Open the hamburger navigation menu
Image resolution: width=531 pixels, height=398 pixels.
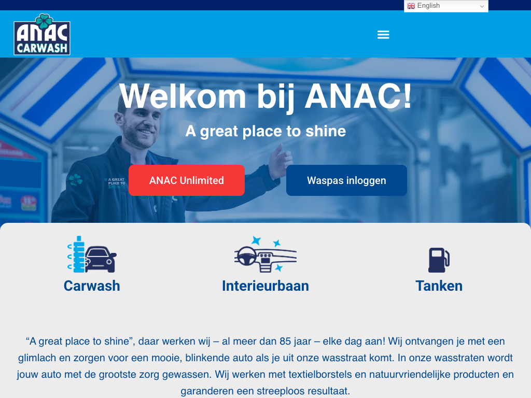point(383,35)
